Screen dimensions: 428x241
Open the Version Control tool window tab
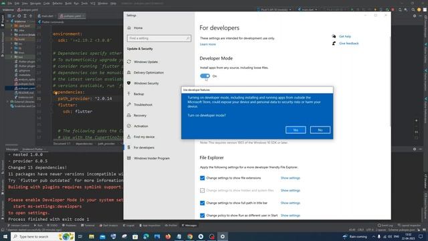[x=18, y=226]
